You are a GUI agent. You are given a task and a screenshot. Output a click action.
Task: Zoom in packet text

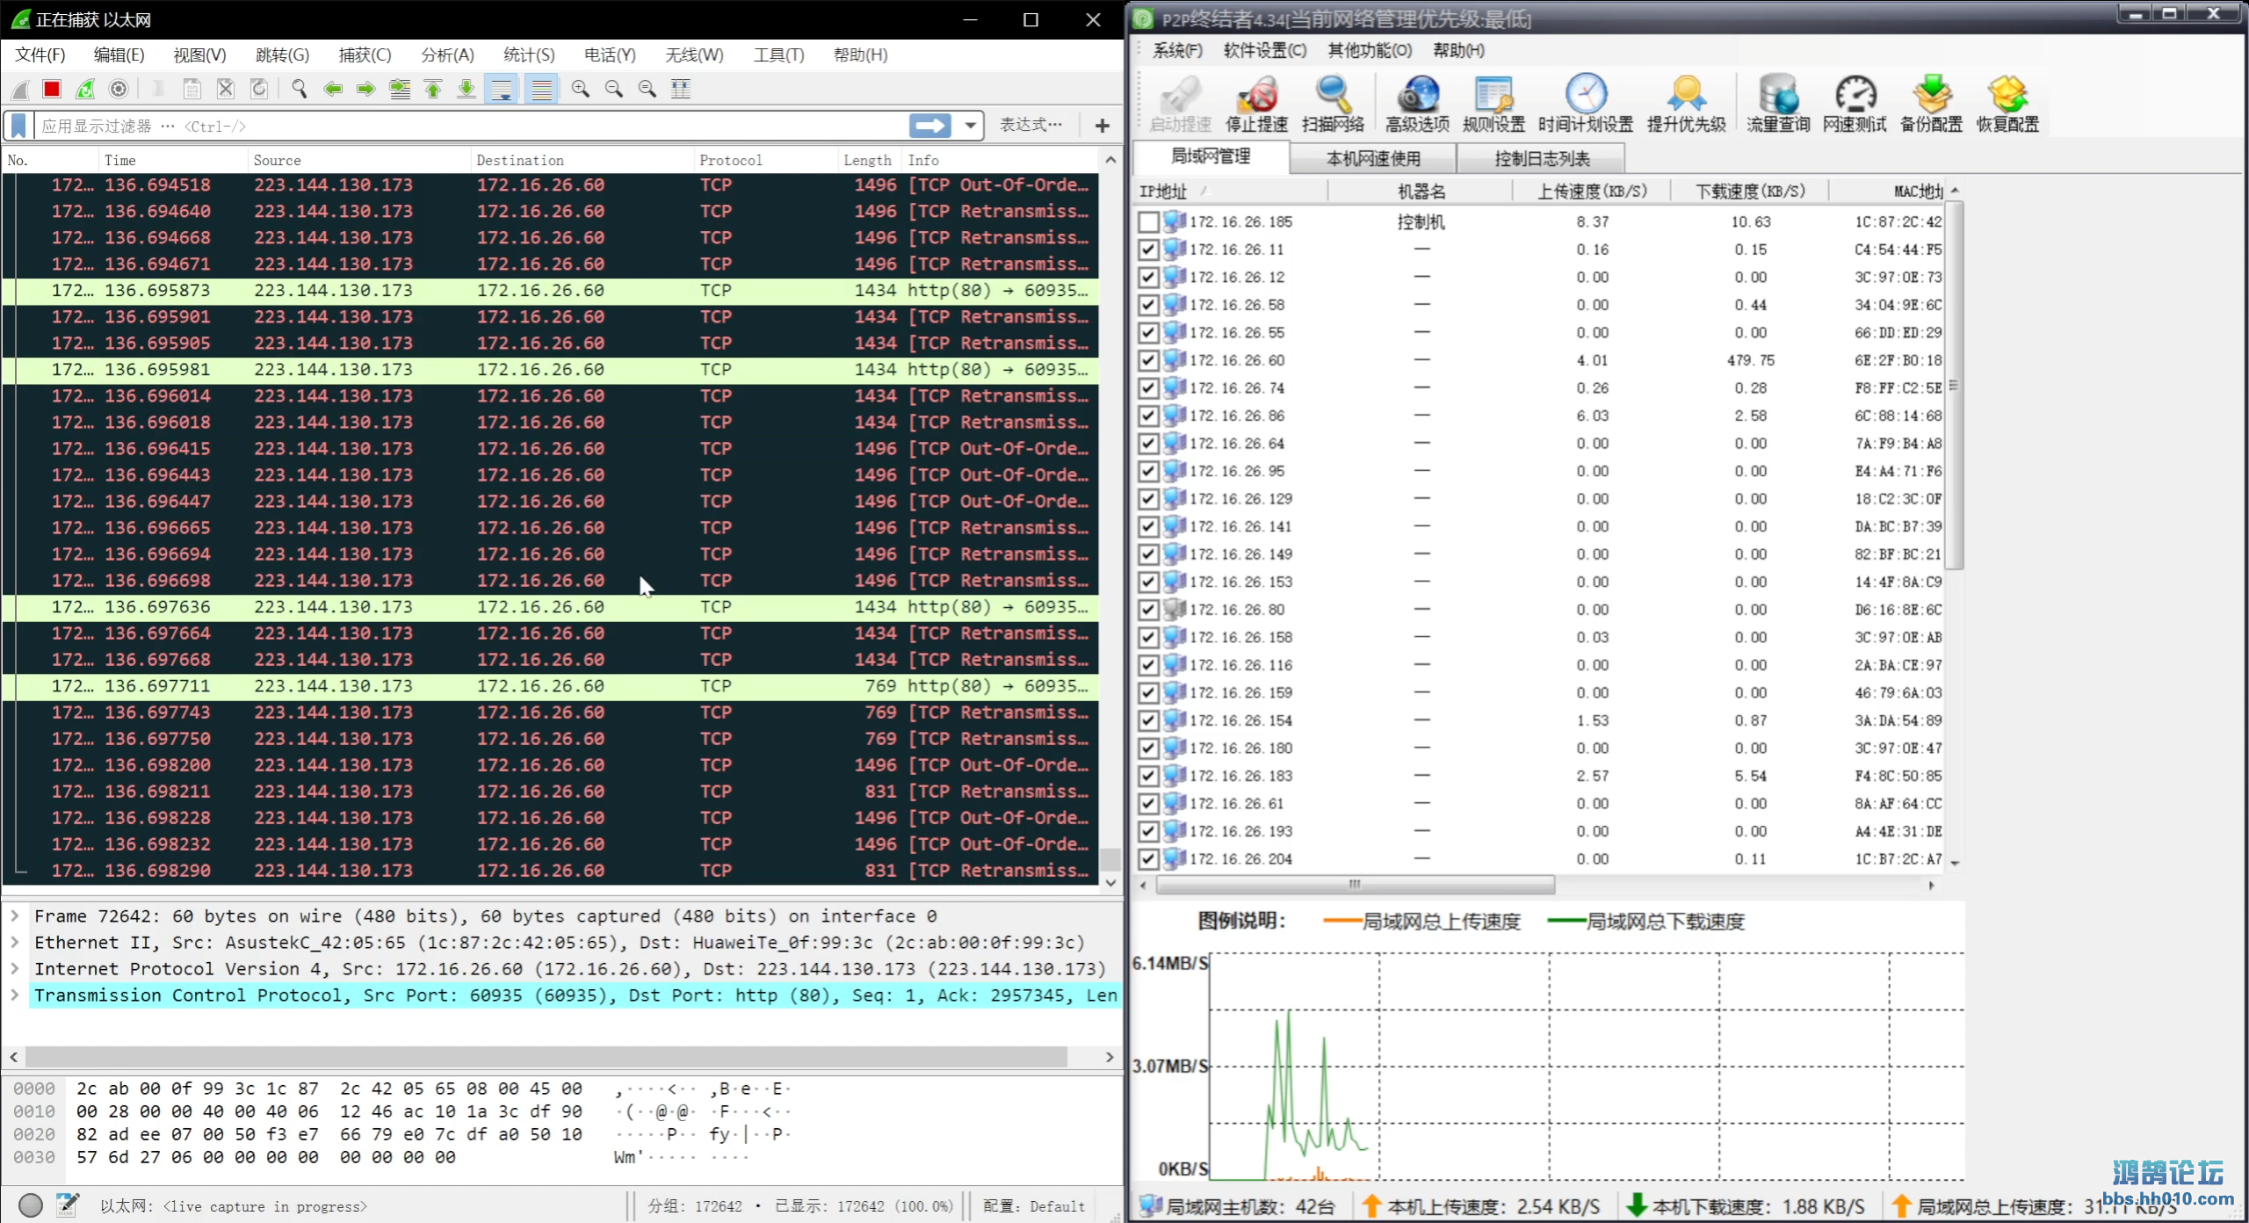[x=581, y=89]
